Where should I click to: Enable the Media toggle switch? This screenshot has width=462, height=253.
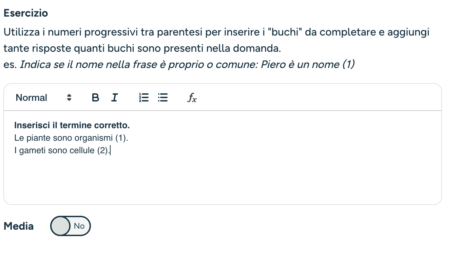click(x=71, y=226)
